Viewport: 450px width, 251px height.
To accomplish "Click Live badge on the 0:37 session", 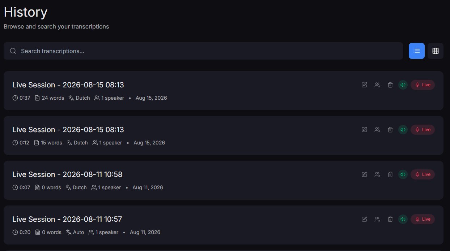I will 423,85.
